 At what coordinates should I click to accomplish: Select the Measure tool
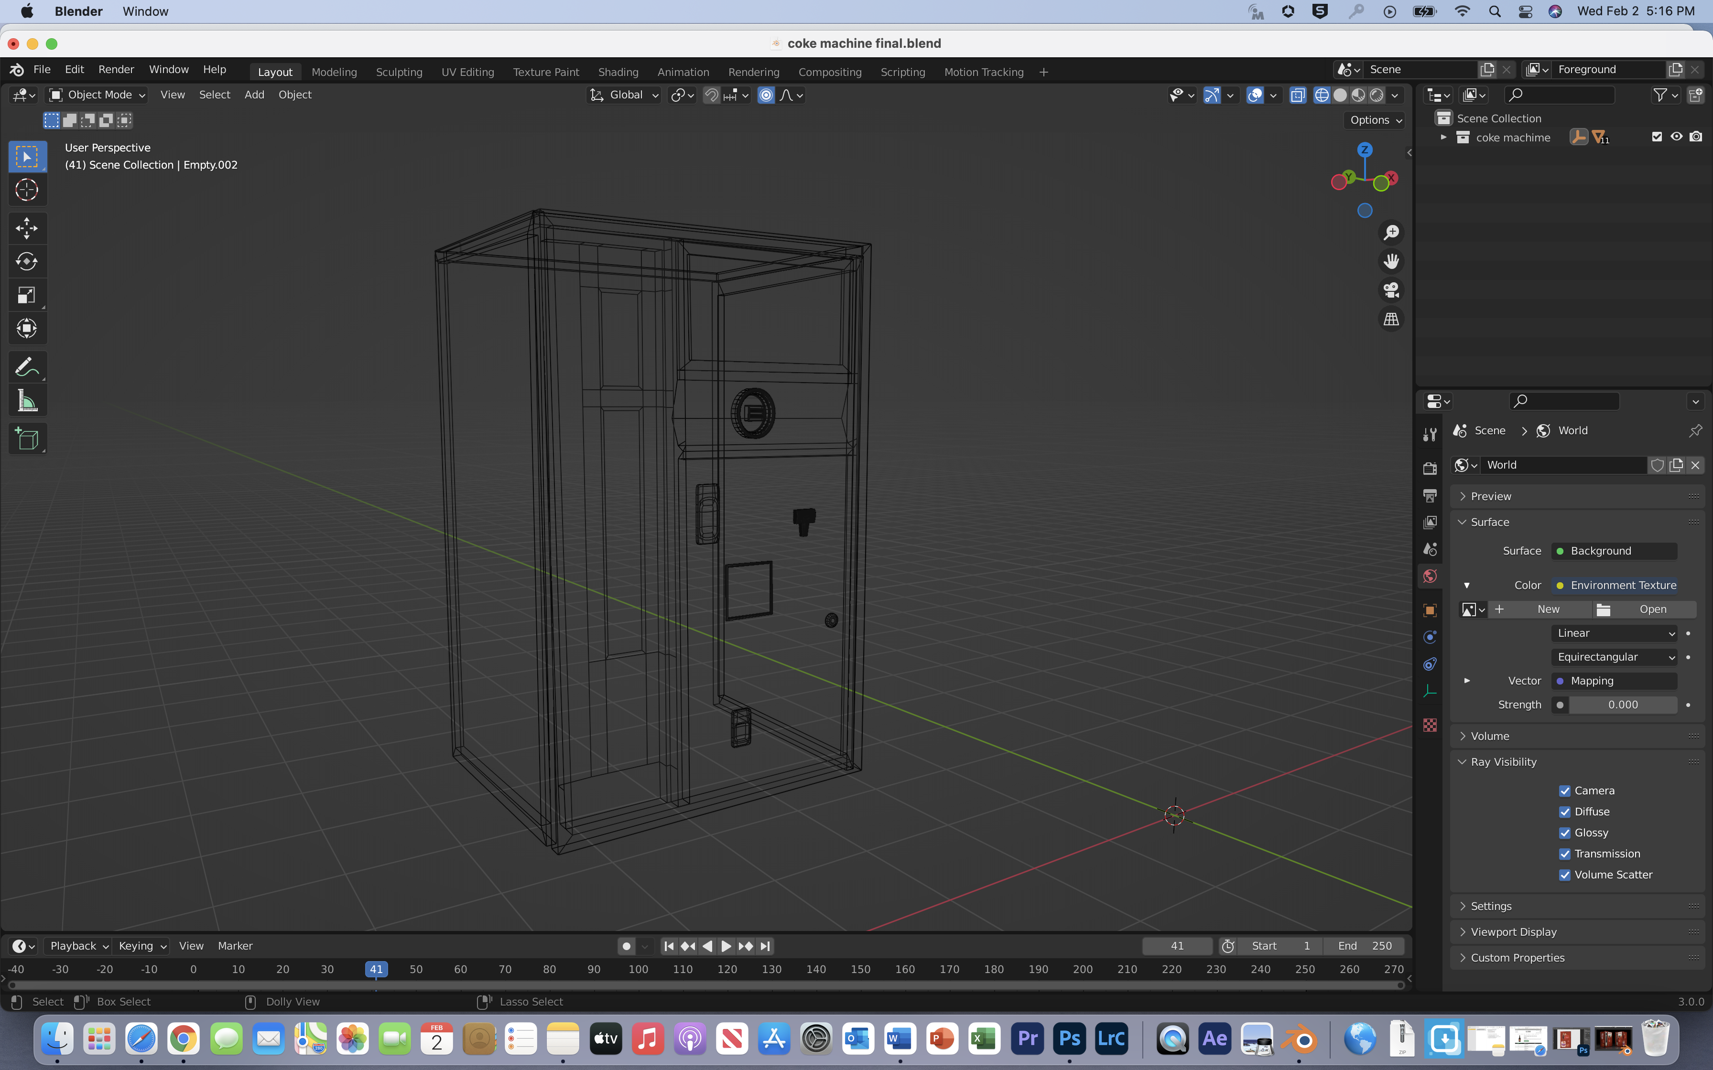[27, 401]
